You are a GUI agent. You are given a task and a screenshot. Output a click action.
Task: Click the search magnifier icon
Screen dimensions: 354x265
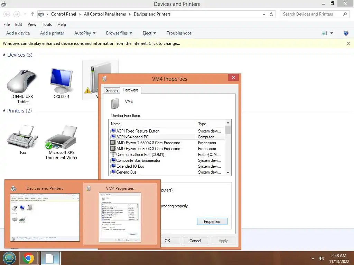[x=345, y=14]
